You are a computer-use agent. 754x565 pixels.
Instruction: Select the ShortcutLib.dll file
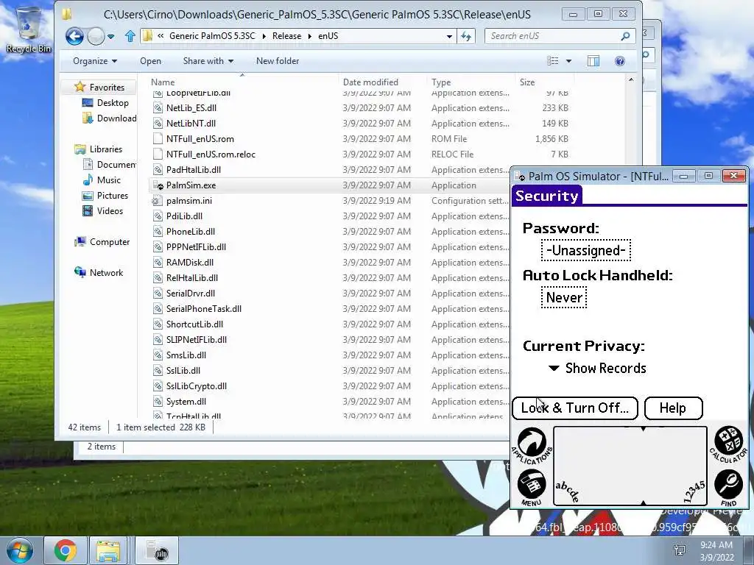click(194, 324)
